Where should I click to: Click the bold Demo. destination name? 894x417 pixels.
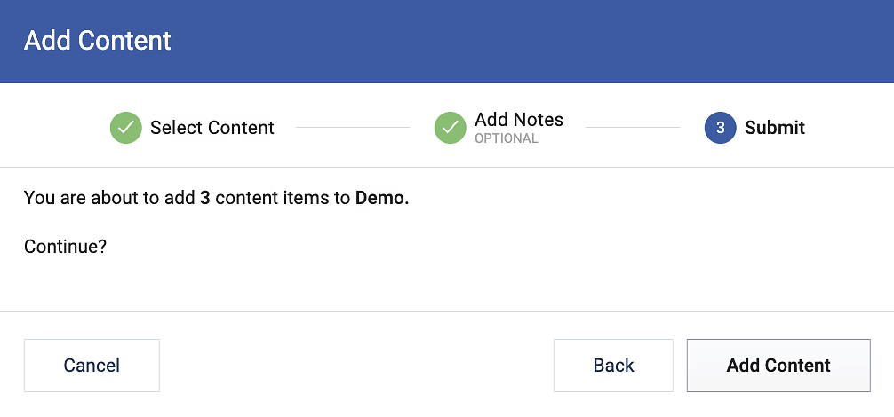[382, 198]
